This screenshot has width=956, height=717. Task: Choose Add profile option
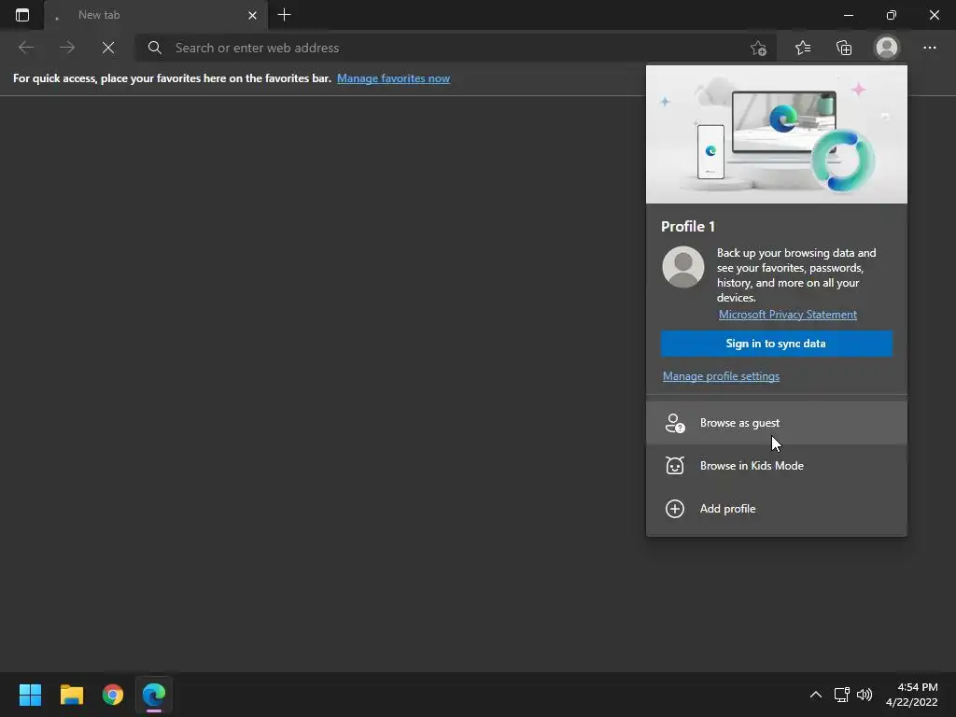[776, 509]
